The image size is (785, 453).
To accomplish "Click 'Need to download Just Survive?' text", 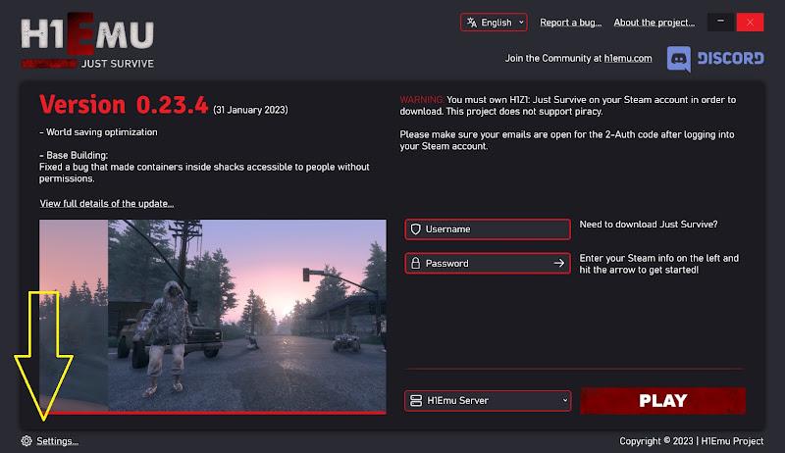I will (x=649, y=225).
